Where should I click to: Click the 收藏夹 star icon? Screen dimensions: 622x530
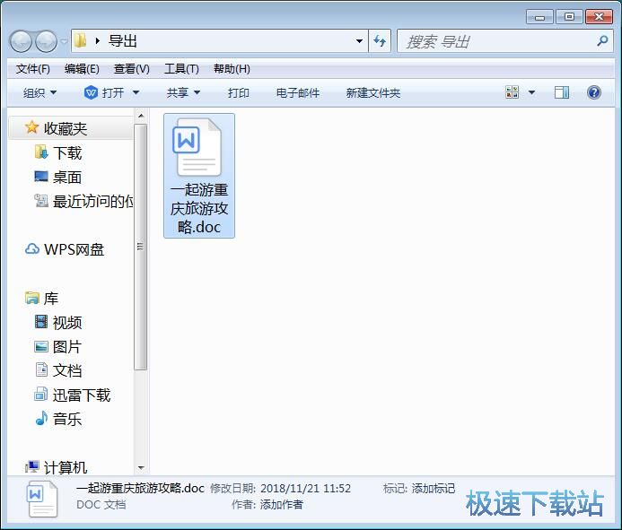click(x=31, y=127)
